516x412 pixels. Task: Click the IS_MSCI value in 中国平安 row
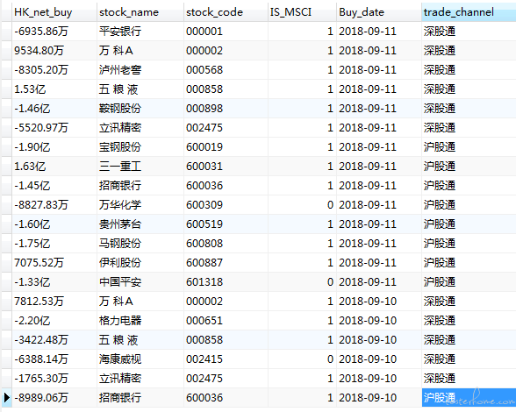(x=330, y=282)
